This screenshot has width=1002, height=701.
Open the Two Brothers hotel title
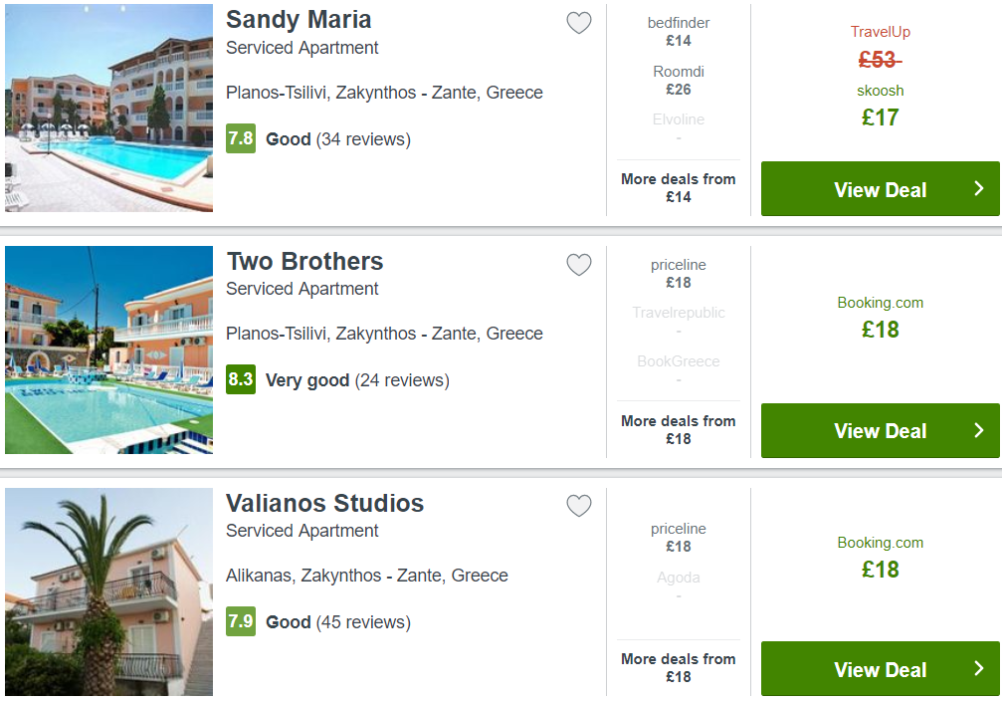point(304,262)
